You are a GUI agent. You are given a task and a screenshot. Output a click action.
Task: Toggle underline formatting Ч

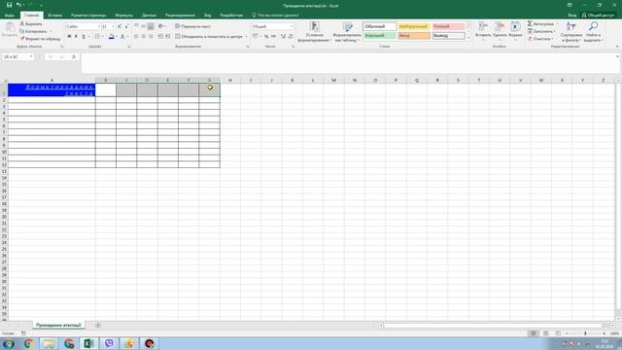[84, 36]
